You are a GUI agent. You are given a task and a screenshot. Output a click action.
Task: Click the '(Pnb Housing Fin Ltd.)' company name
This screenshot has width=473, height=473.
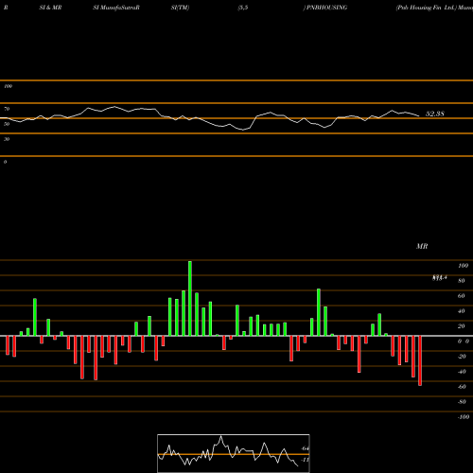tap(427, 8)
